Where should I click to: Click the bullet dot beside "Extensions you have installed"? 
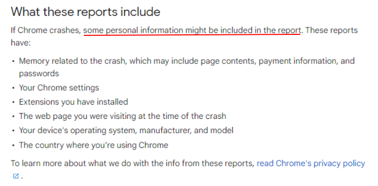pos(13,102)
